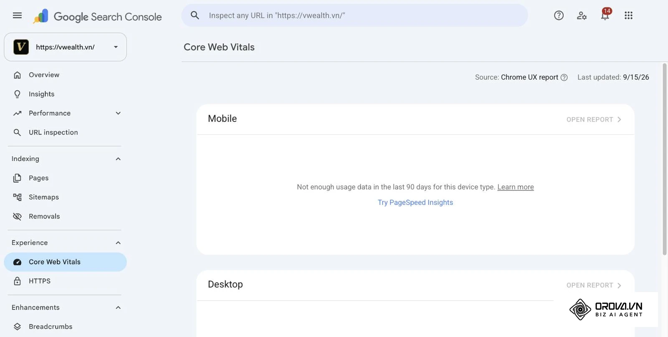This screenshot has height=337, width=668.
Task: Open the Desktop report
Action: (594, 285)
